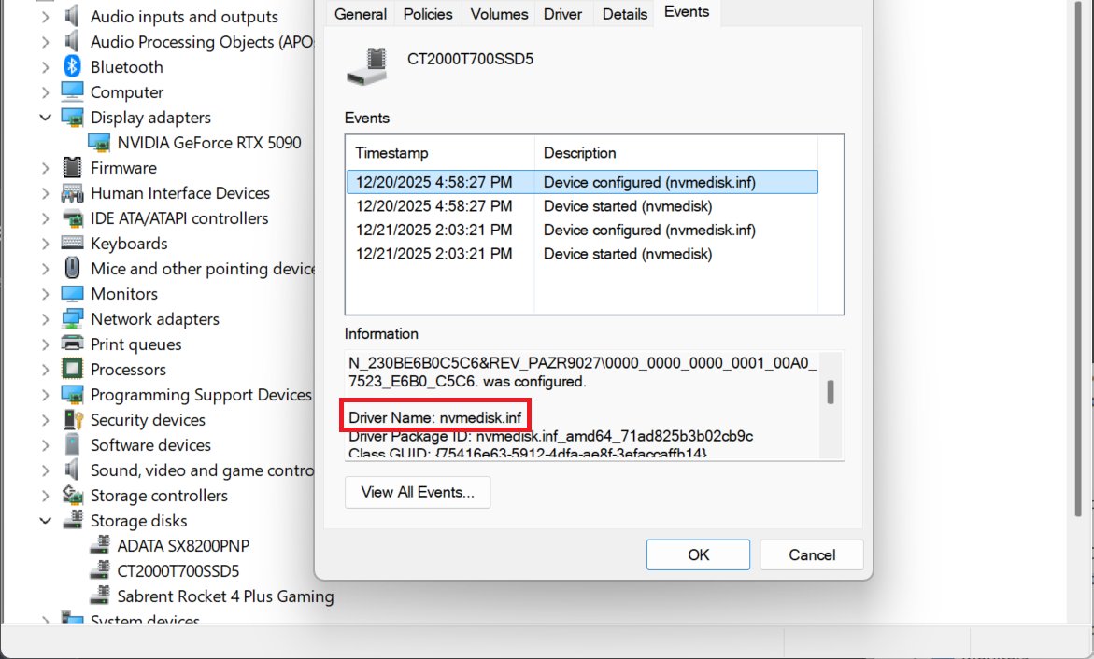Select the Events tab
Image resolution: width=1094 pixels, height=659 pixels.
687,12
